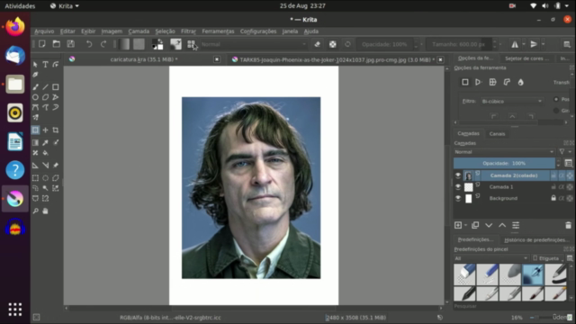This screenshot has height=324, width=576.
Task: Choose the Line tool
Action: [x=45, y=87]
